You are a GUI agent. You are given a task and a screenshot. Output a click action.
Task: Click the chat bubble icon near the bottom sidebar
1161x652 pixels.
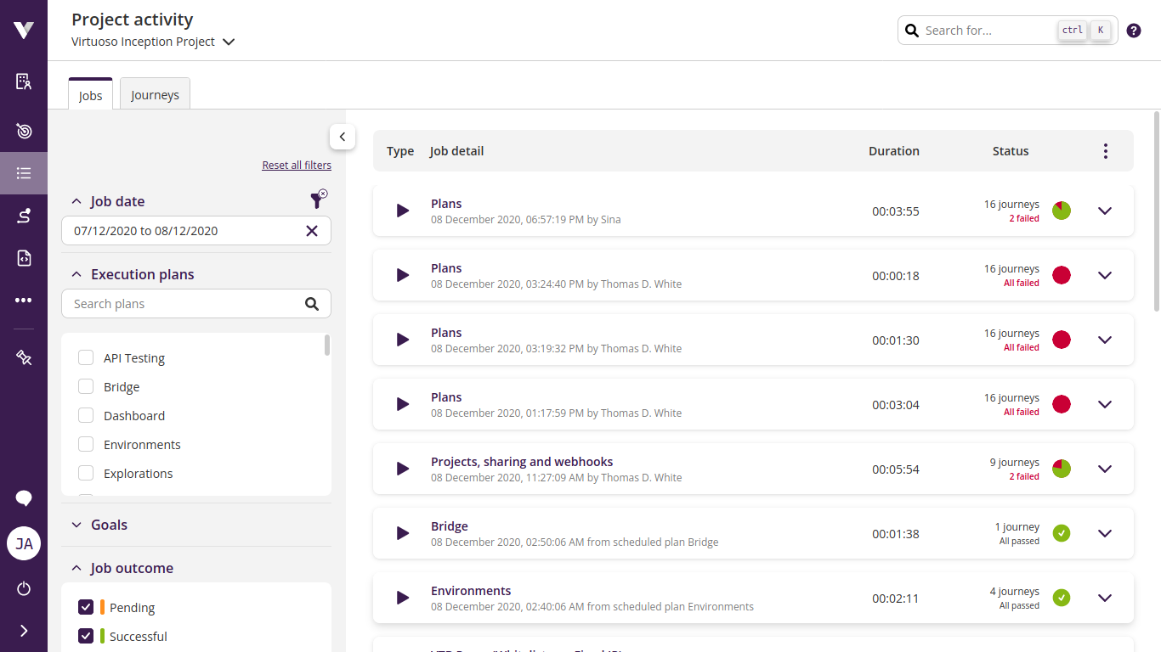point(23,498)
